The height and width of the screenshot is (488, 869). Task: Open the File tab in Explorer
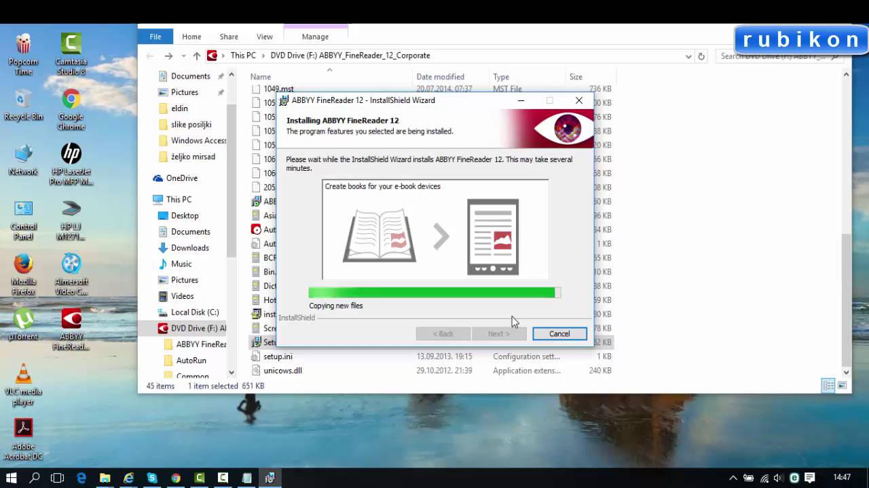tap(155, 37)
